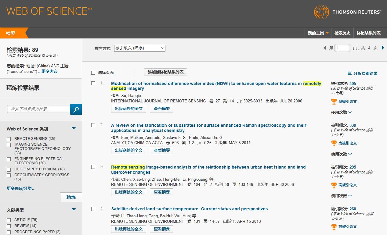Click 查看摘要 for result 3

[162, 192]
